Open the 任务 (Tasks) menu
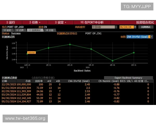The height and width of the screenshot is (125, 156). [35, 22]
